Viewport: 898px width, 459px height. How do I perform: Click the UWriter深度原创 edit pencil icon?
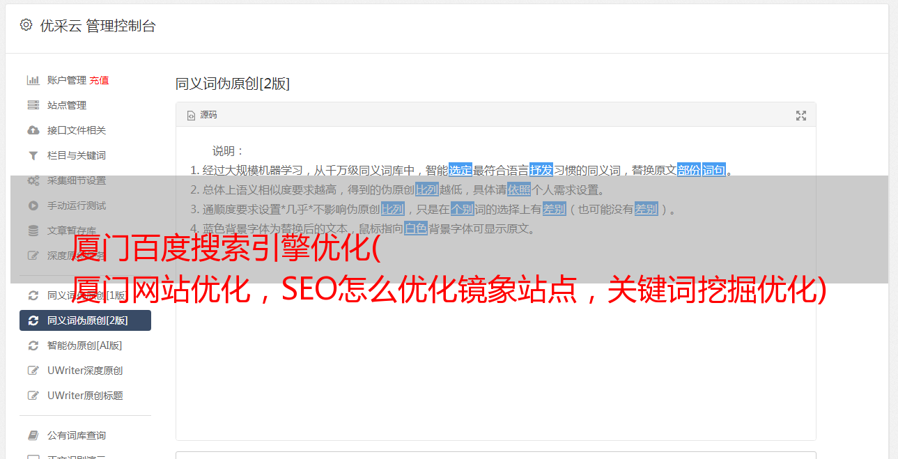point(33,371)
